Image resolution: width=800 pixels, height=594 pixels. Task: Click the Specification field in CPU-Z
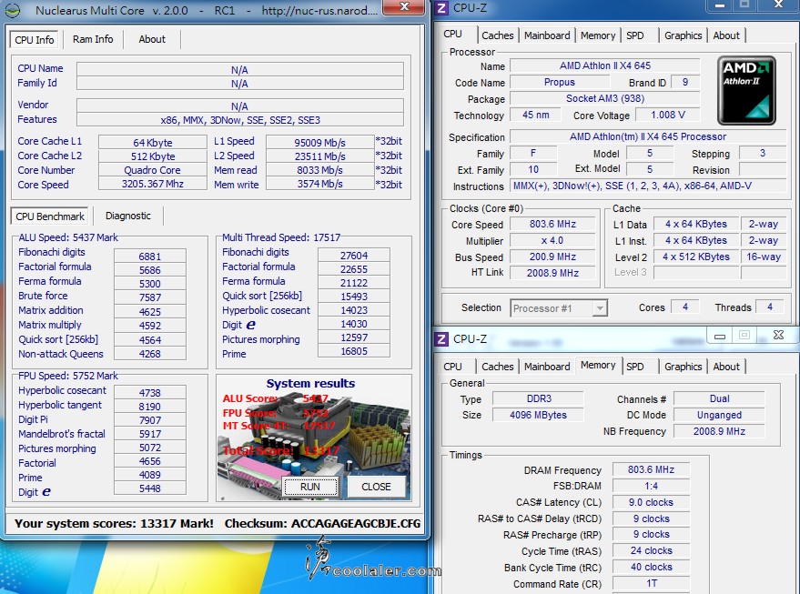click(648, 136)
